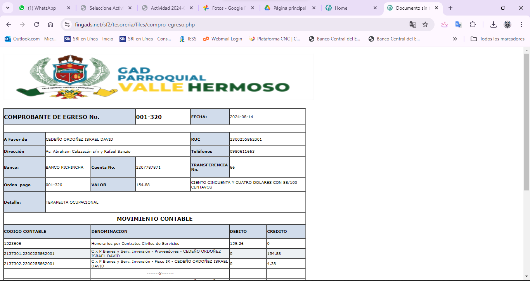This screenshot has width=530, height=281.
Task: Open Webmail Login bookmark
Action: [223, 39]
